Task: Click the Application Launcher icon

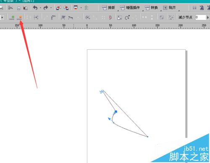Action: [76, 8]
